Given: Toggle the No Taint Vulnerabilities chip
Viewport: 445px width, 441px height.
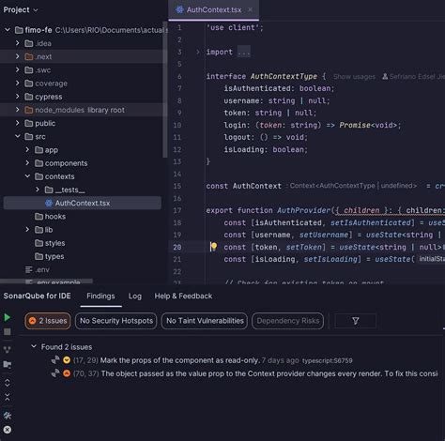Looking at the screenshot, I should [205, 321].
